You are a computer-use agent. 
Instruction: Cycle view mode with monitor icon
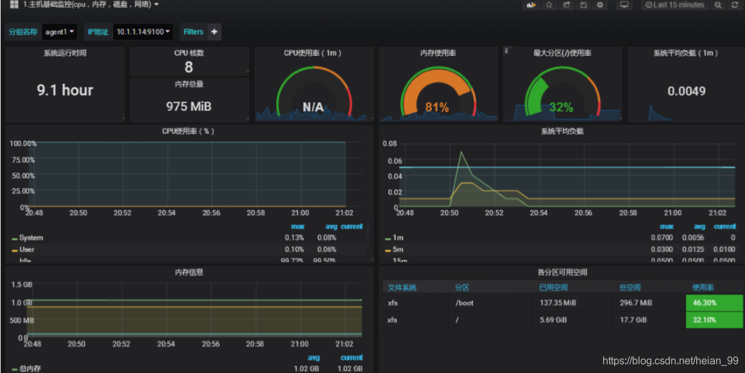624,5
